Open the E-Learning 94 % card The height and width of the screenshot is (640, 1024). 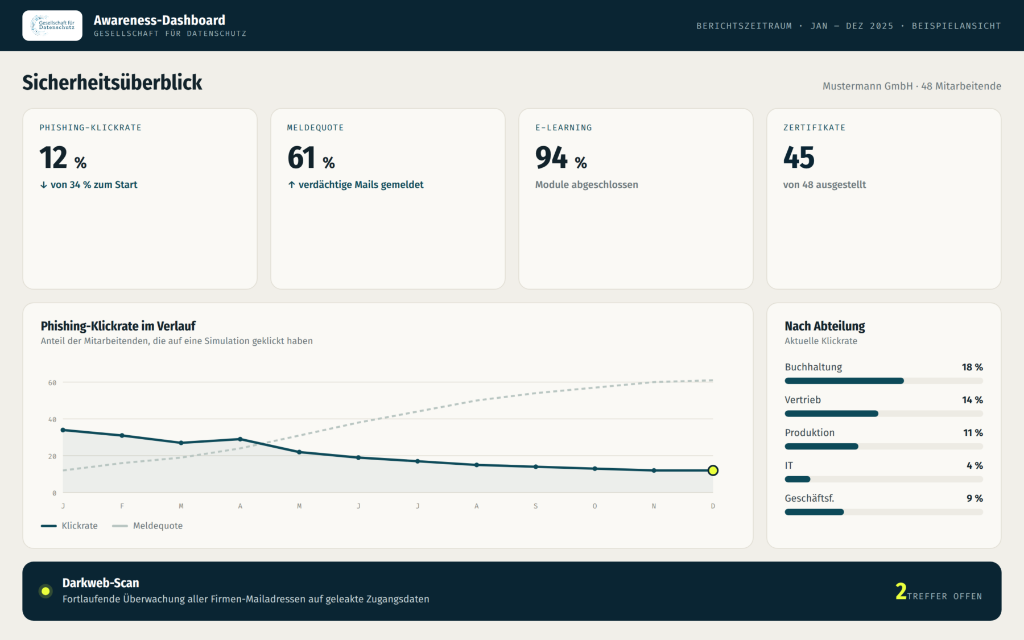(636, 199)
